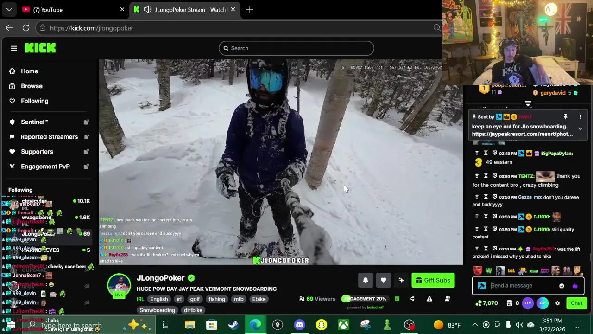Timeout TENTZ with the hourglass icon

[486, 176]
